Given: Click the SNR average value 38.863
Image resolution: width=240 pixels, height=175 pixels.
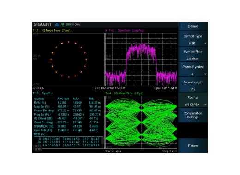Looking at the screenshot, I should (x=62, y=126).
